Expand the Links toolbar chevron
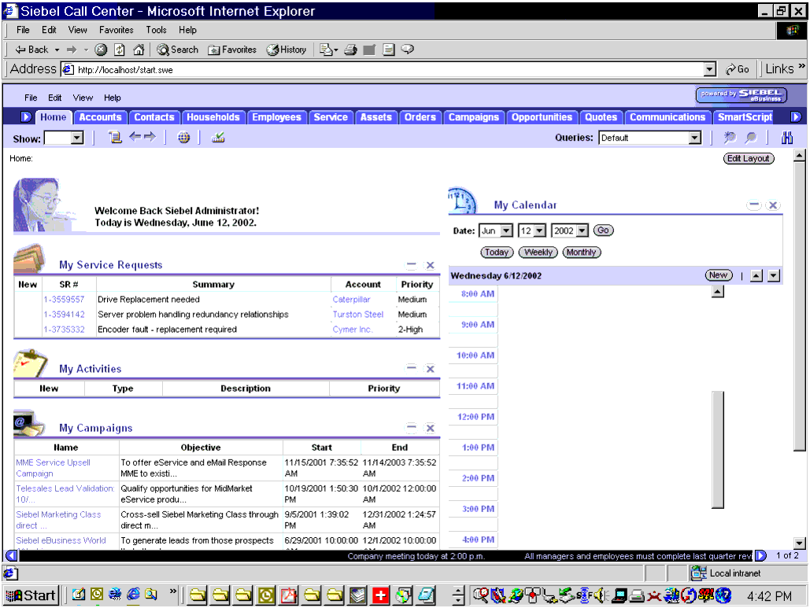The image size is (810, 608). [x=801, y=66]
